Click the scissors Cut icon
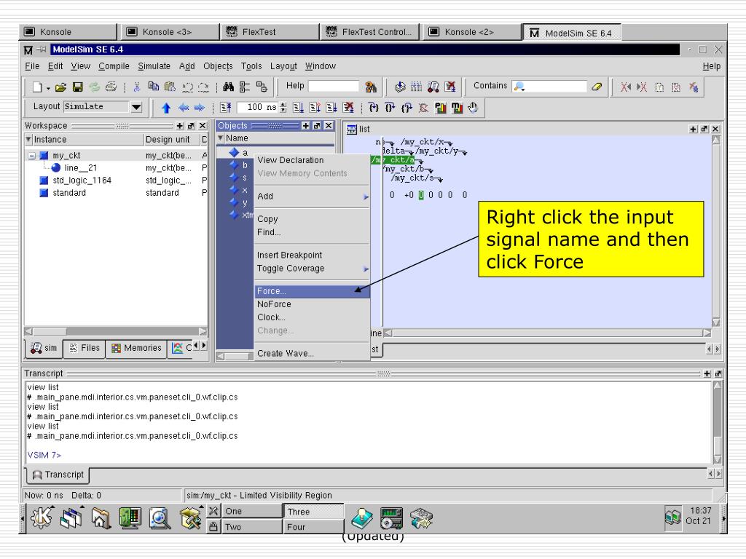 click(x=137, y=87)
